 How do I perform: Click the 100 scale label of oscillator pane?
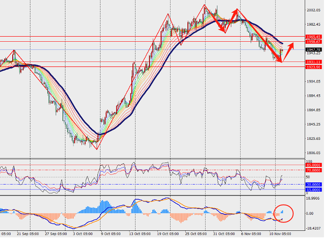click(309, 161)
